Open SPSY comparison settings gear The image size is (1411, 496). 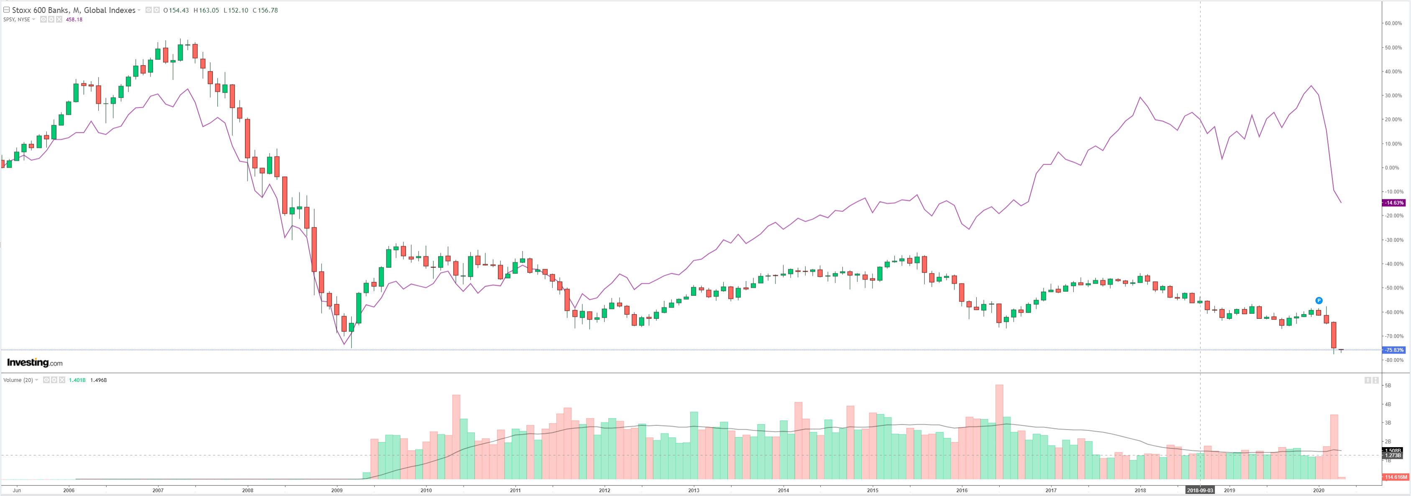coord(51,20)
